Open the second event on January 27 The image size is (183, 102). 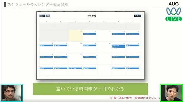point(118,47)
